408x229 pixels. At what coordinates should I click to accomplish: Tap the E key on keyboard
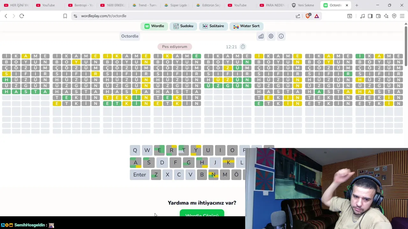159,150
